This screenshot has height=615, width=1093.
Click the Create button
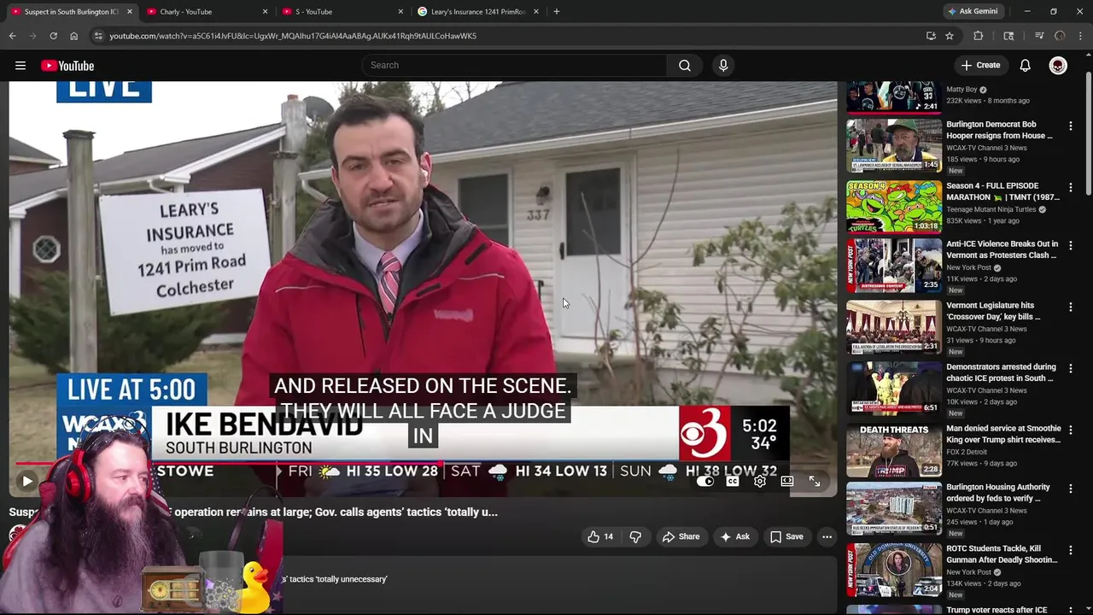(980, 66)
